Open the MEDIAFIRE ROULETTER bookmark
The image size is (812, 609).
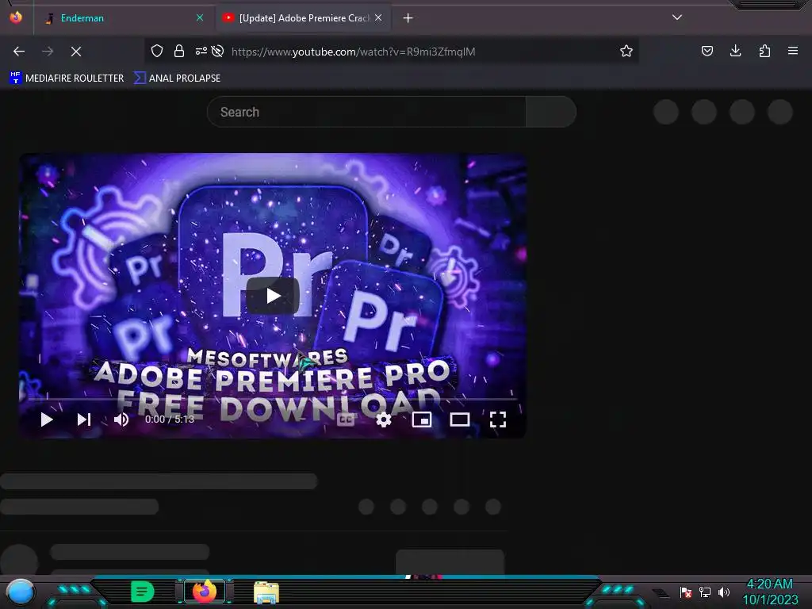click(67, 79)
